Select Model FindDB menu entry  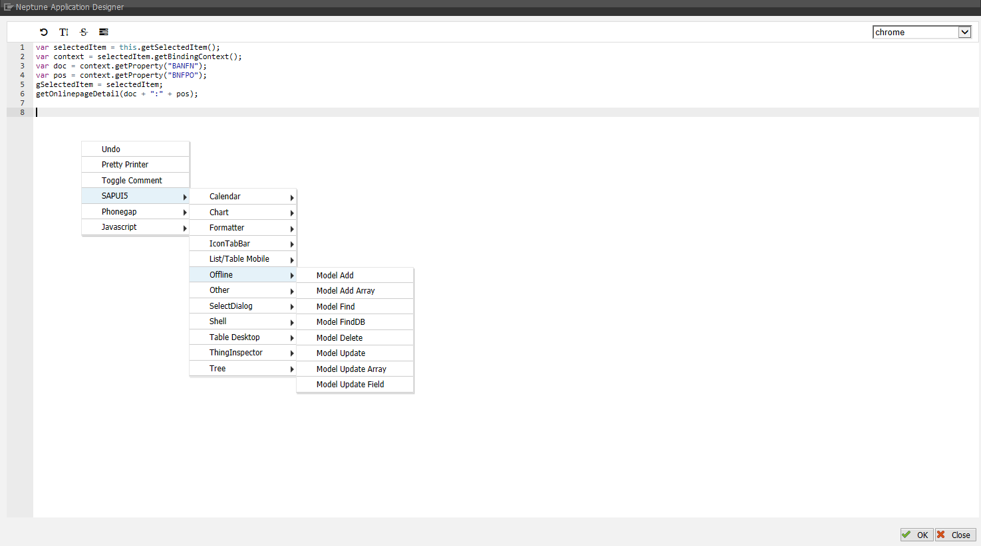pyautogui.click(x=354, y=321)
